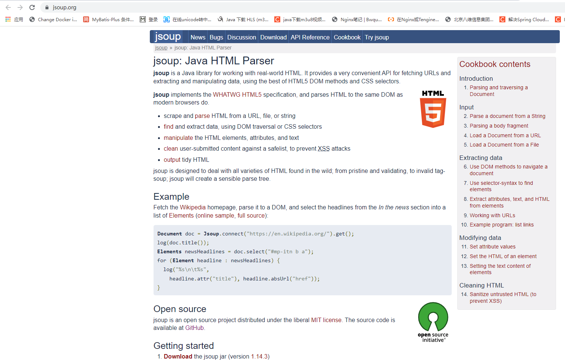This screenshot has height=363, width=565.
Task: Open the 北京八维信息集团 bookmark
Action: point(469,19)
